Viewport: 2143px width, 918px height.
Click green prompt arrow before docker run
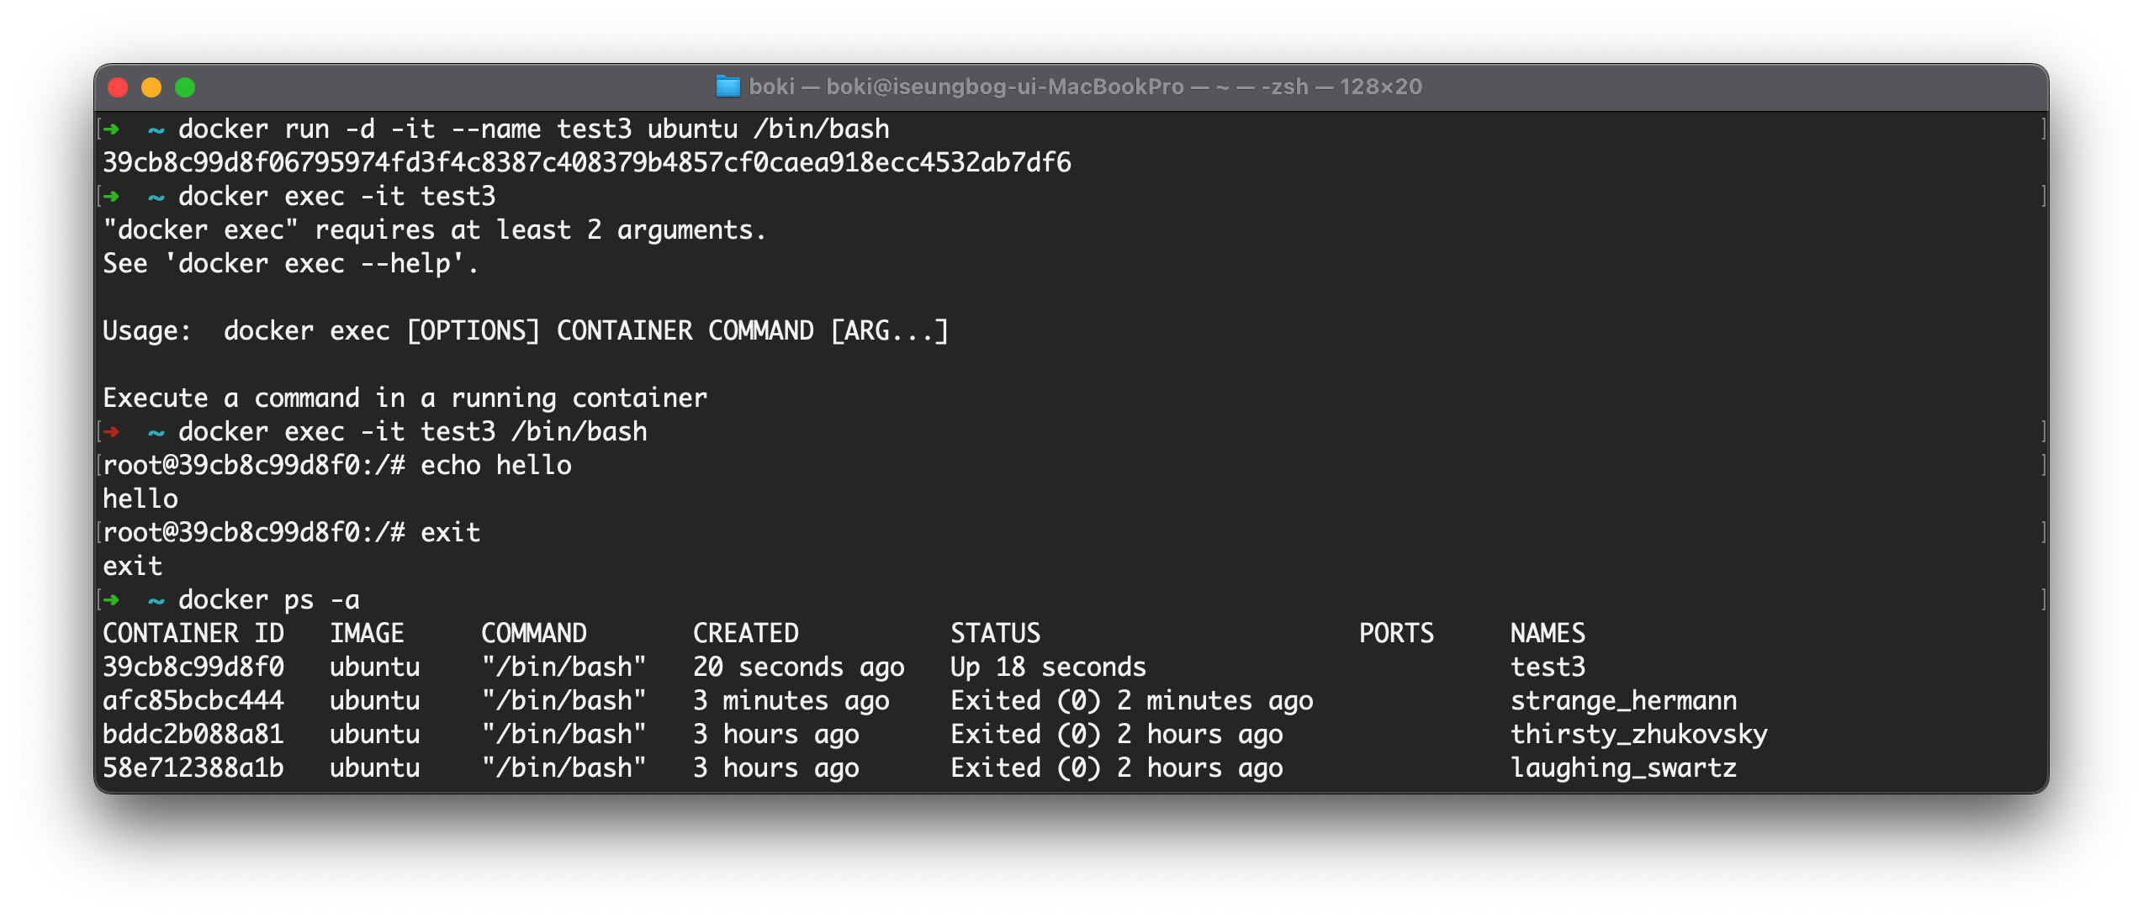click(111, 129)
